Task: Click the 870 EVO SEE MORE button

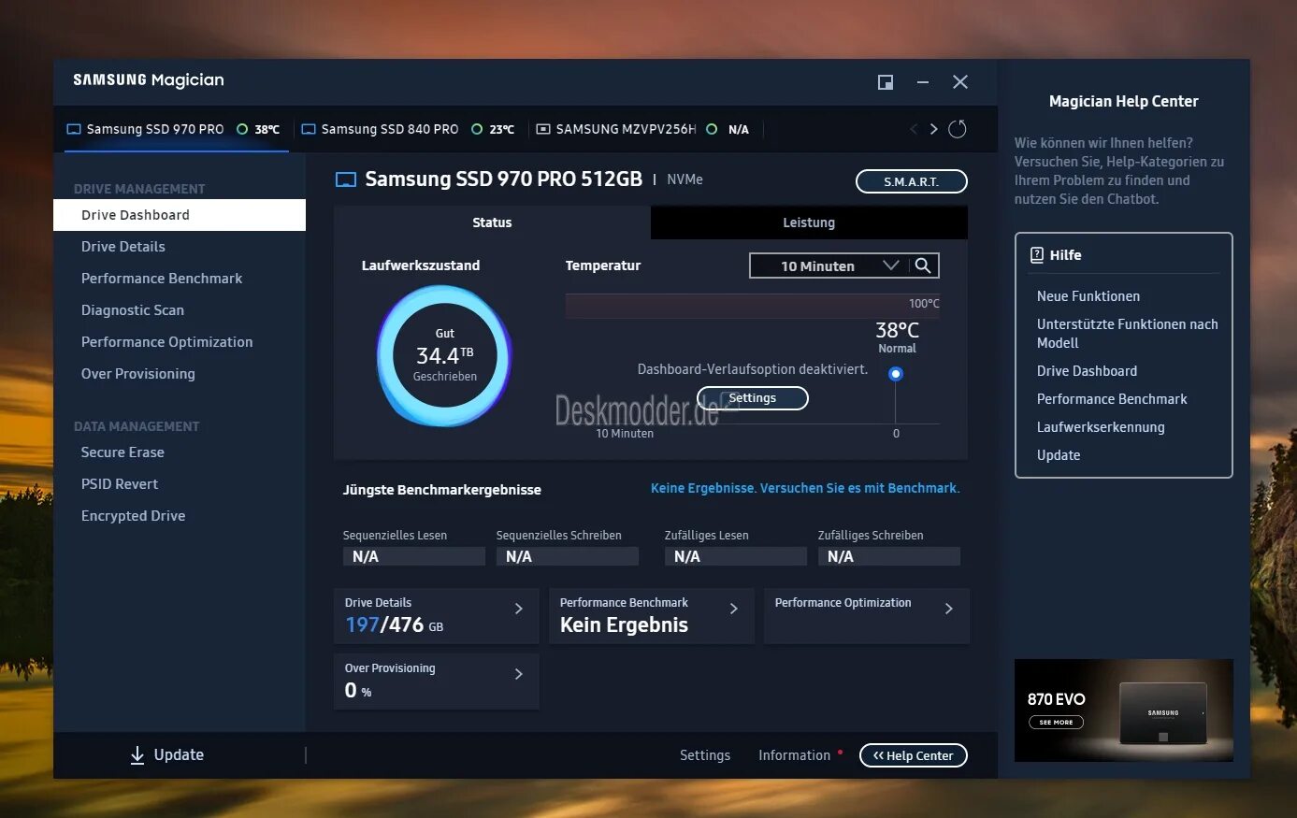Action: [x=1056, y=722]
